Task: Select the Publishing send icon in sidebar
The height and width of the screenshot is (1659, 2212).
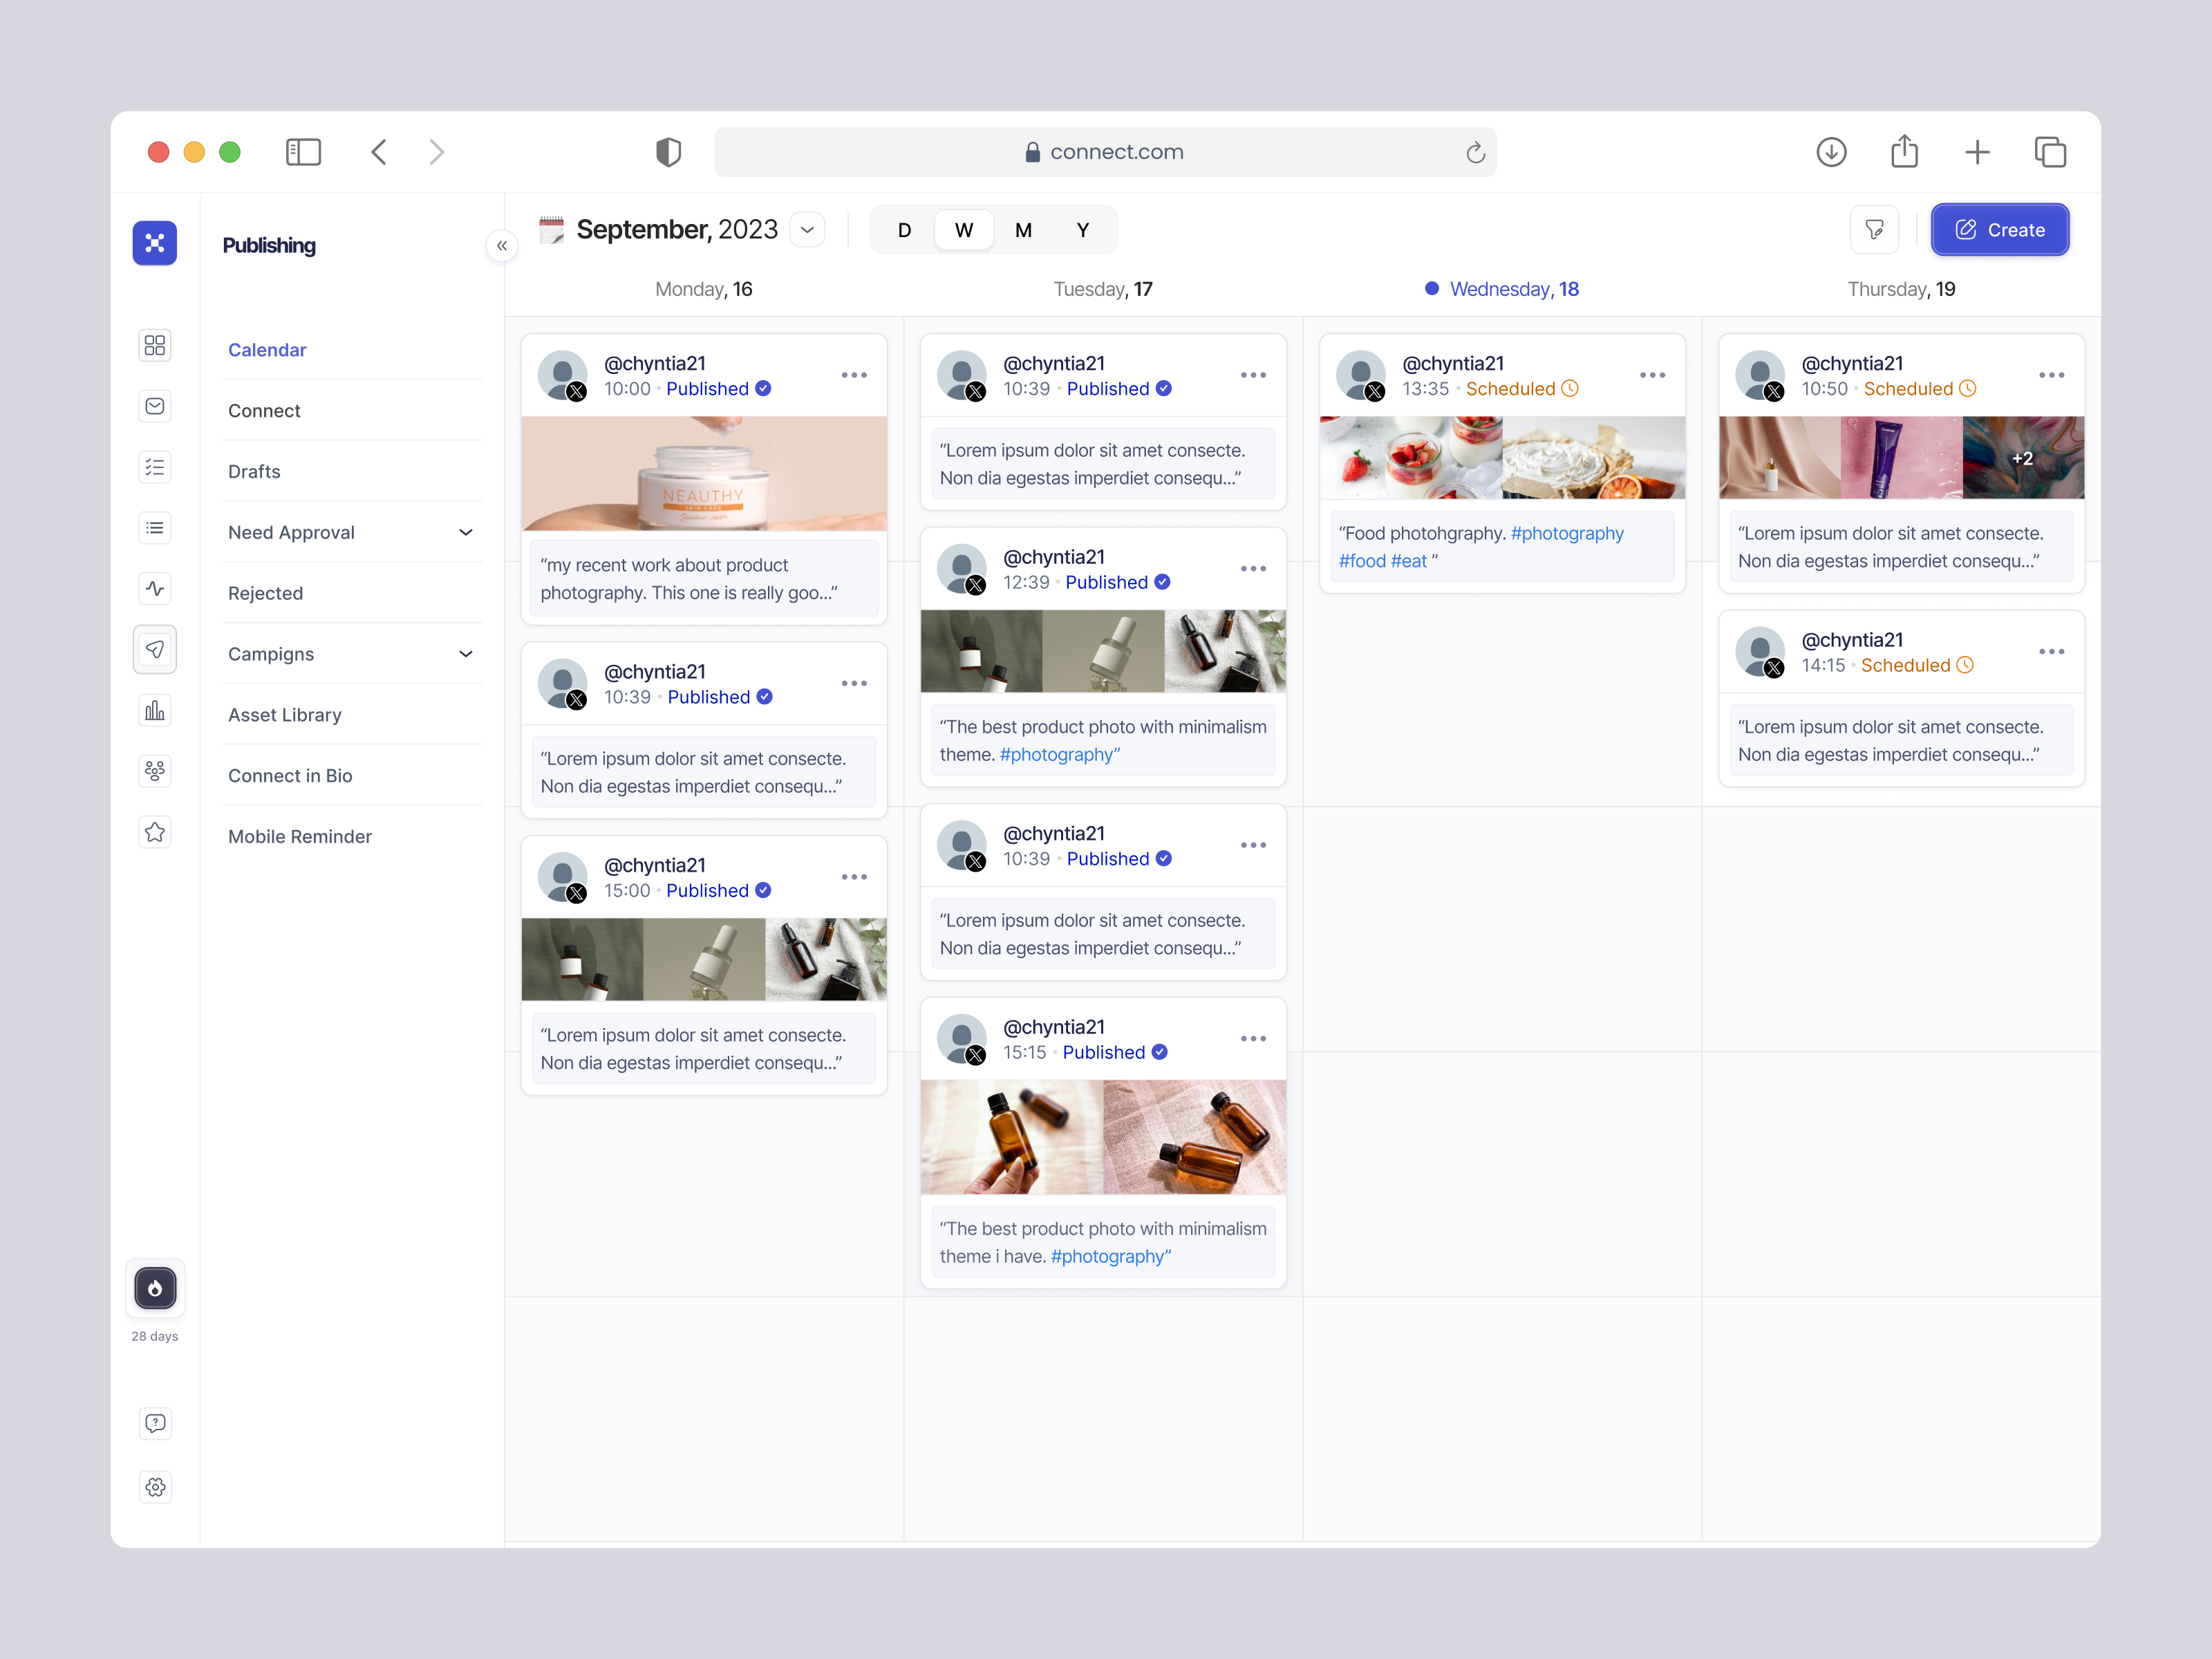Action: [x=155, y=649]
